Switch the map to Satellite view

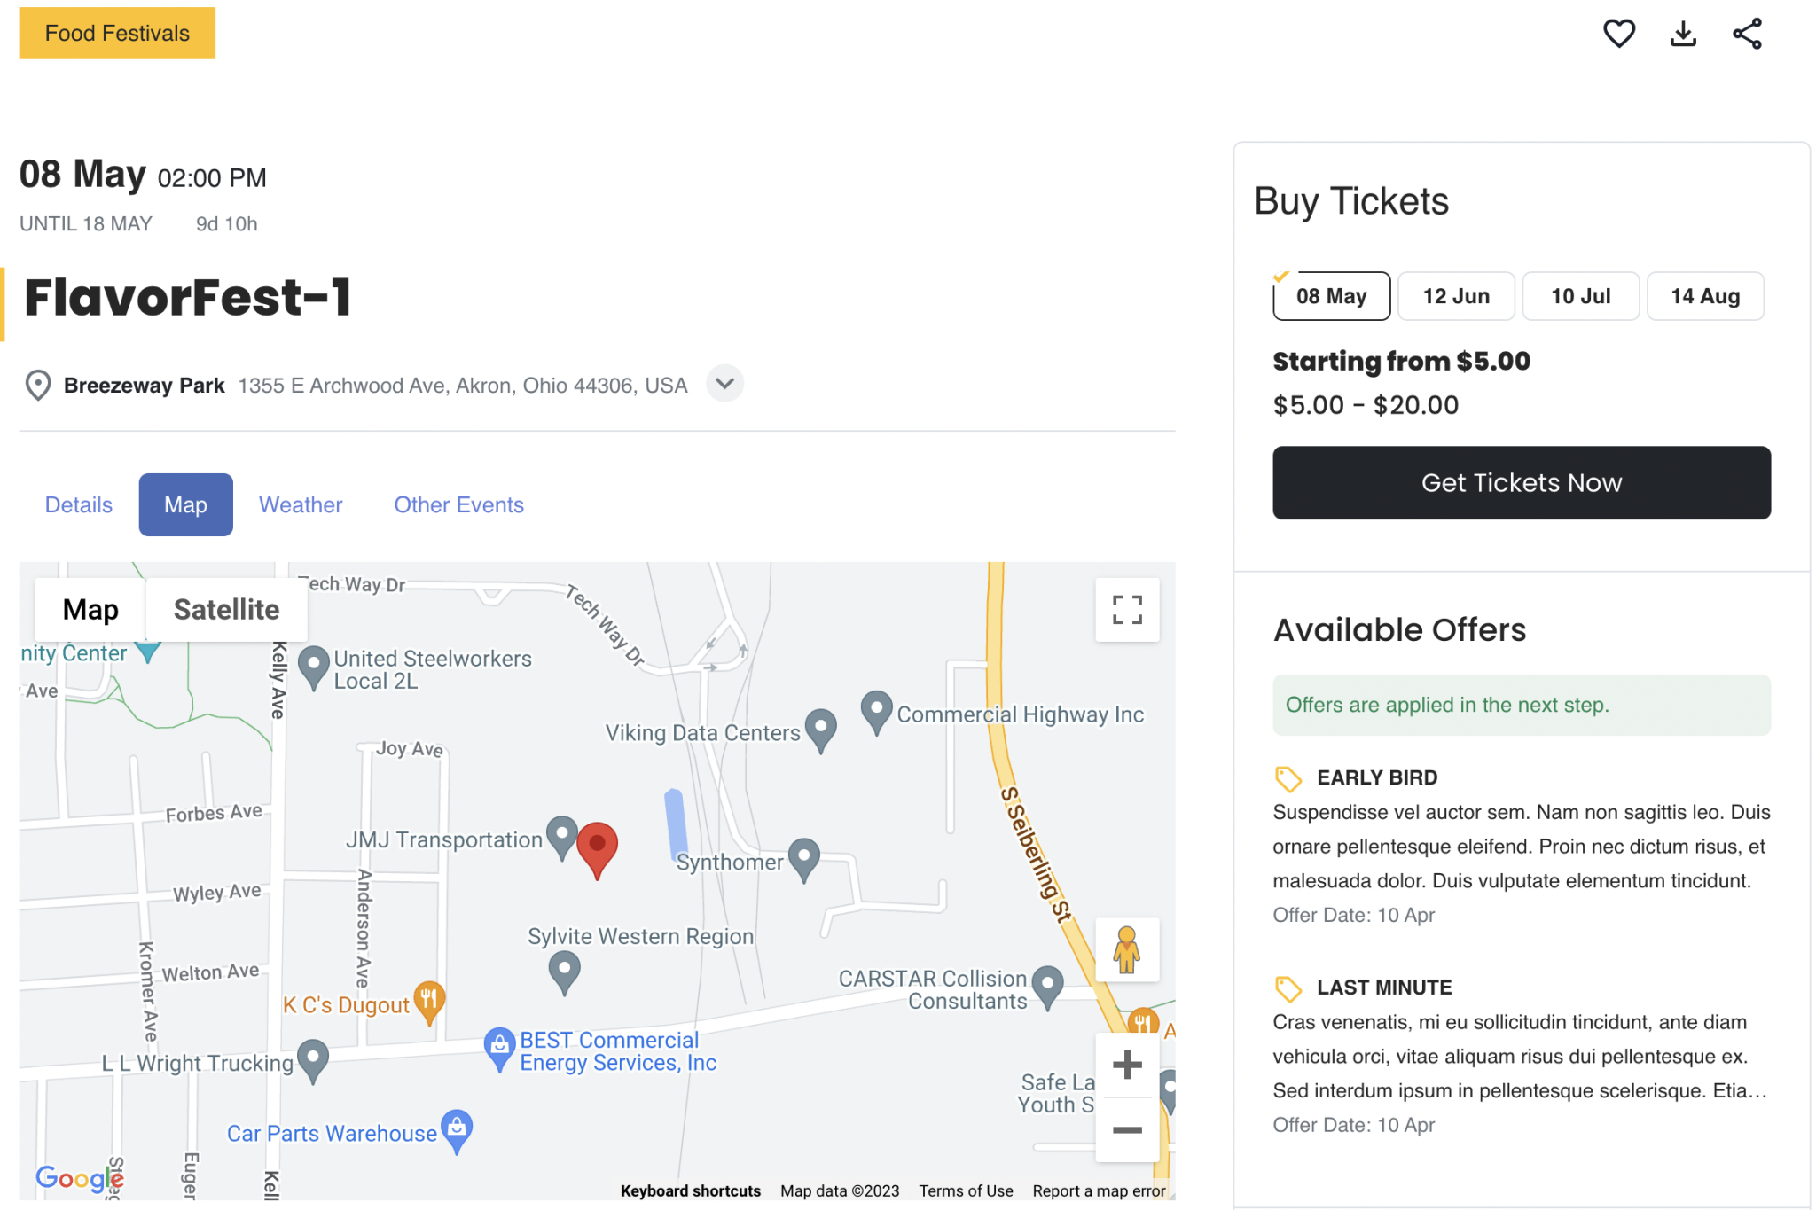[226, 609]
